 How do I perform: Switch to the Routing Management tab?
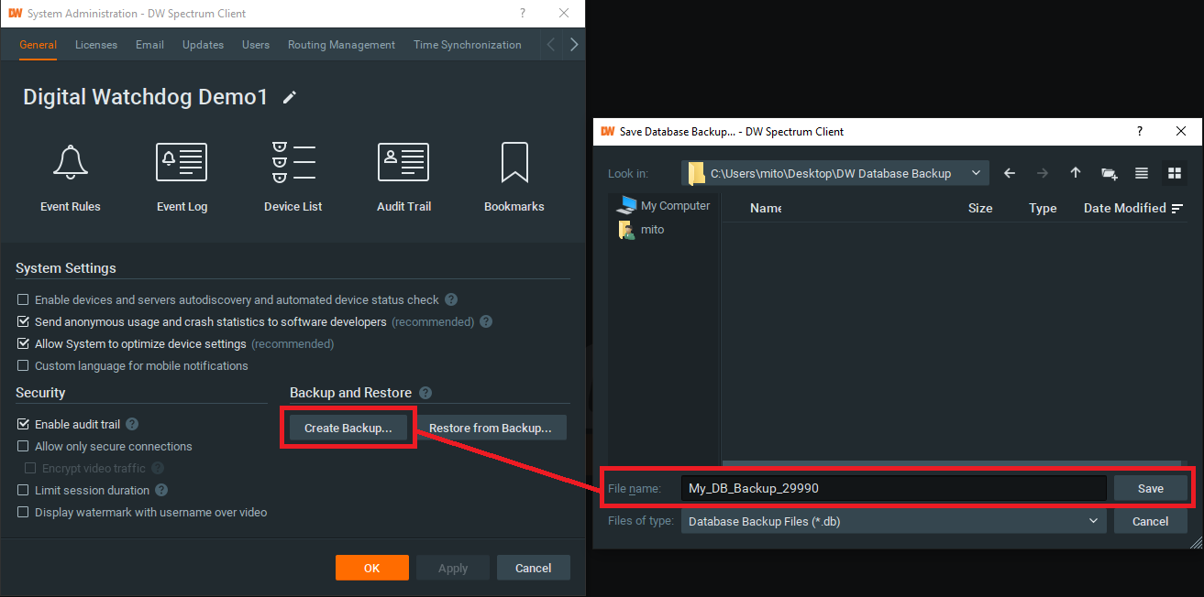click(341, 45)
